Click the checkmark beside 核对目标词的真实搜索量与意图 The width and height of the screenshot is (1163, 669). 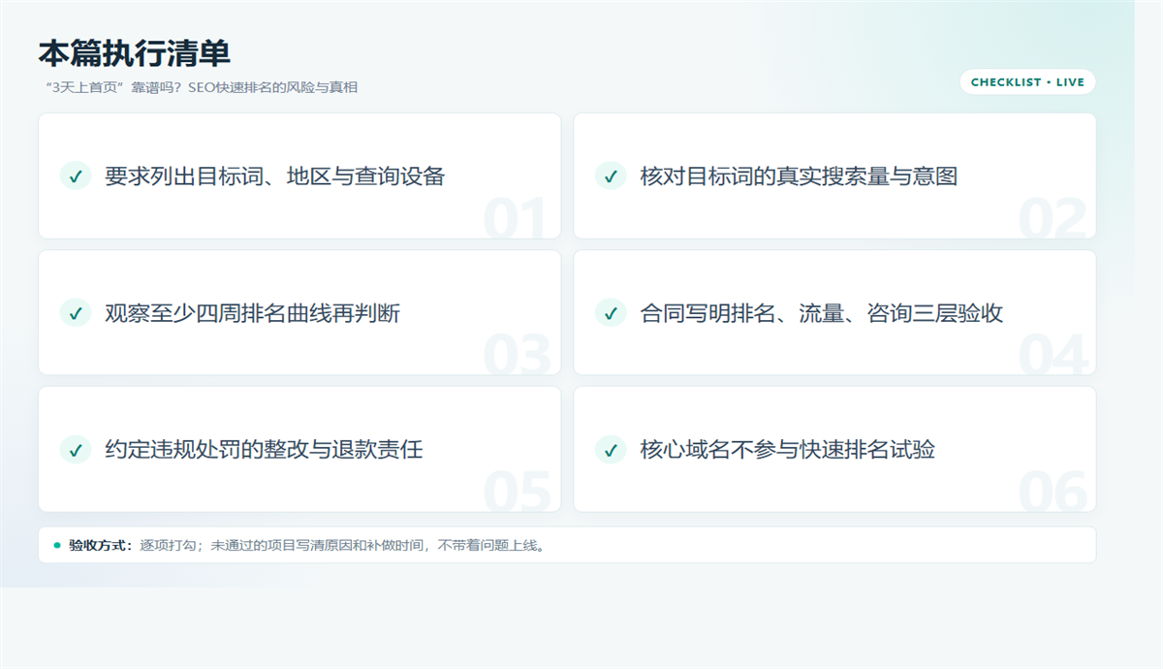(611, 175)
